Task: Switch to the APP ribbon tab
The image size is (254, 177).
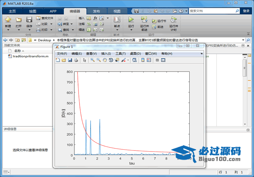Action: pyautogui.click(x=53, y=11)
